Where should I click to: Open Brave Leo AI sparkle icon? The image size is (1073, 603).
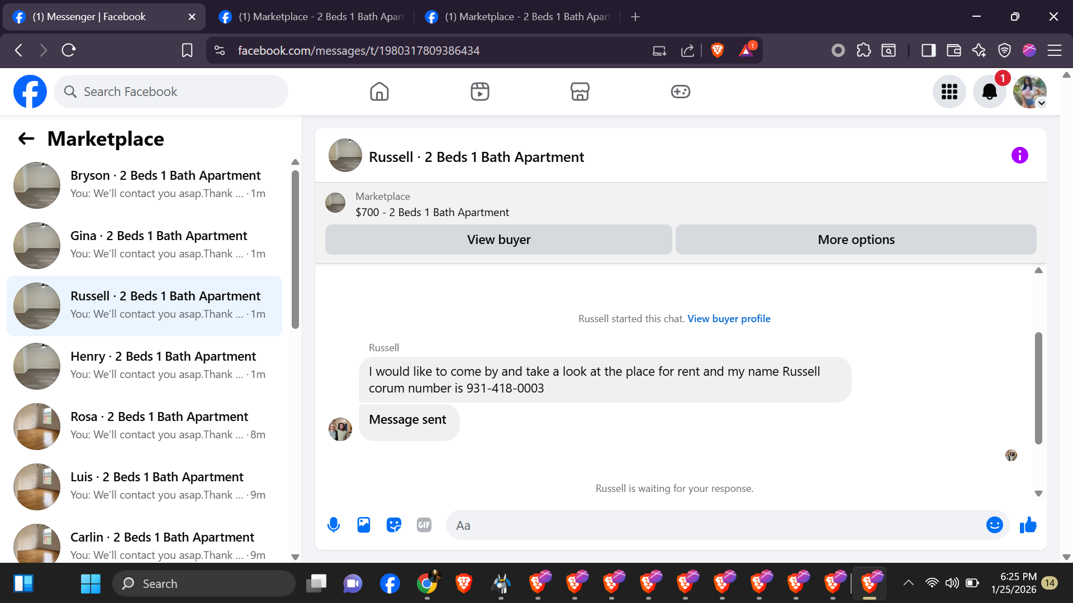tap(979, 50)
